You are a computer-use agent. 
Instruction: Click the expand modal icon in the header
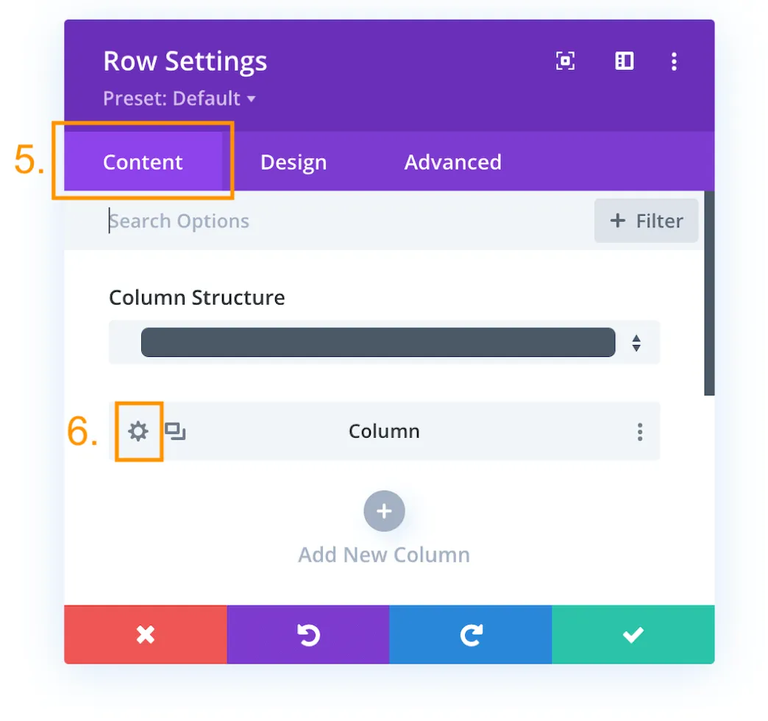pos(565,61)
